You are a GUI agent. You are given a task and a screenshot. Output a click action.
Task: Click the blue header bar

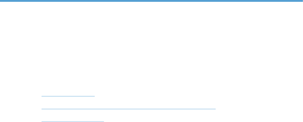[x=151, y=1]
